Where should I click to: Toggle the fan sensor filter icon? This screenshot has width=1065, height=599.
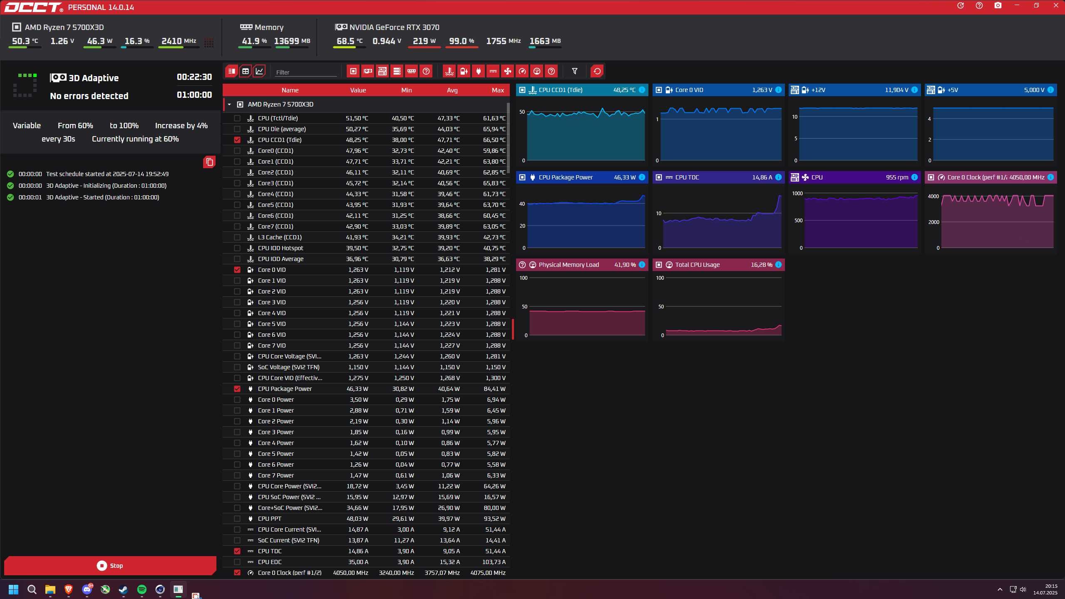click(508, 71)
